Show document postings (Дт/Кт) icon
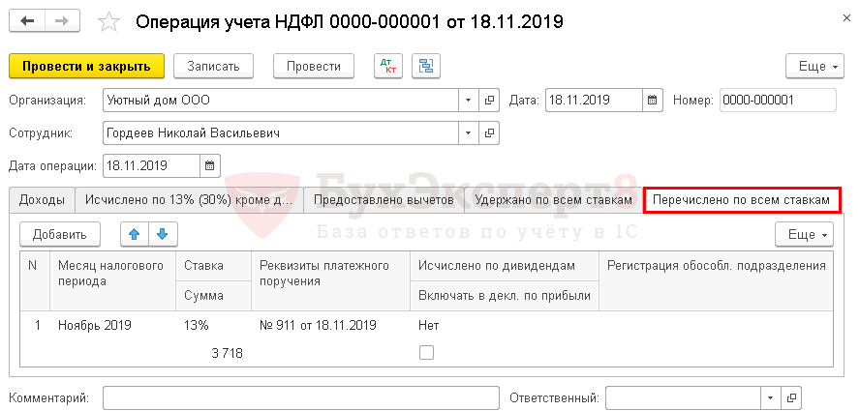Viewport: 860px width, 411px height. [389, 67]
